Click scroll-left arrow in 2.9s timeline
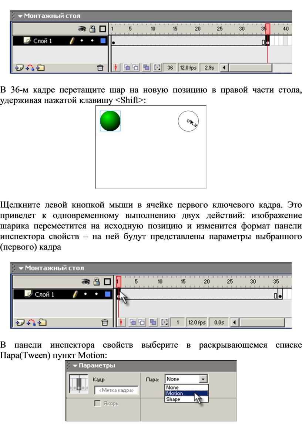The height and width of the screenshot is (431, 302). 224,67
